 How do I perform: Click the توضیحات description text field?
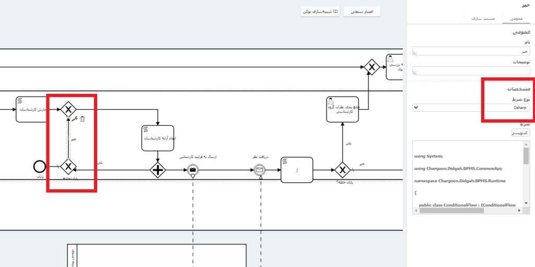point(471,70)
